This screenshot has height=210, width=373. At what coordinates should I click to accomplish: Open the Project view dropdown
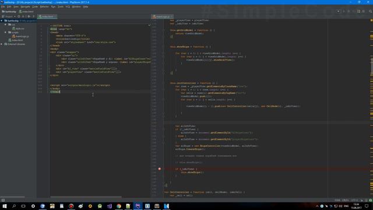click(9, 16)
